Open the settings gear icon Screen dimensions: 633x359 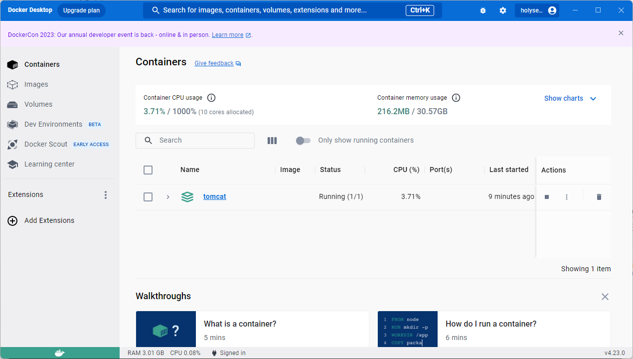coord(502,10)
